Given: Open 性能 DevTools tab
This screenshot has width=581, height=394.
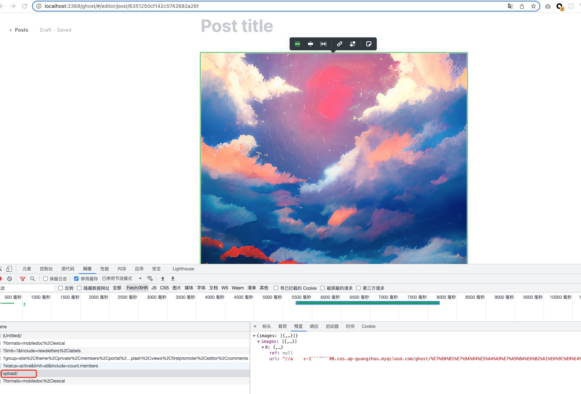Looking at the screenshot, I should pyautogui.click(x=104, y=269).
